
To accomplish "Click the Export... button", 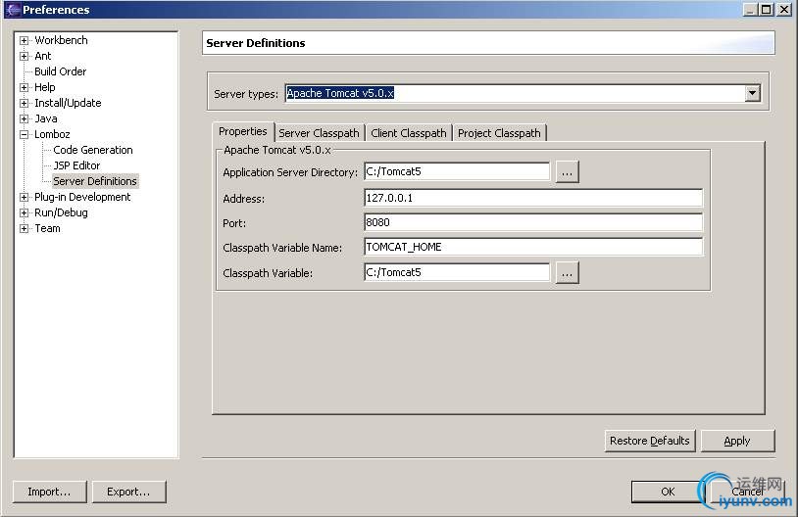I will (x=128, y=492).
